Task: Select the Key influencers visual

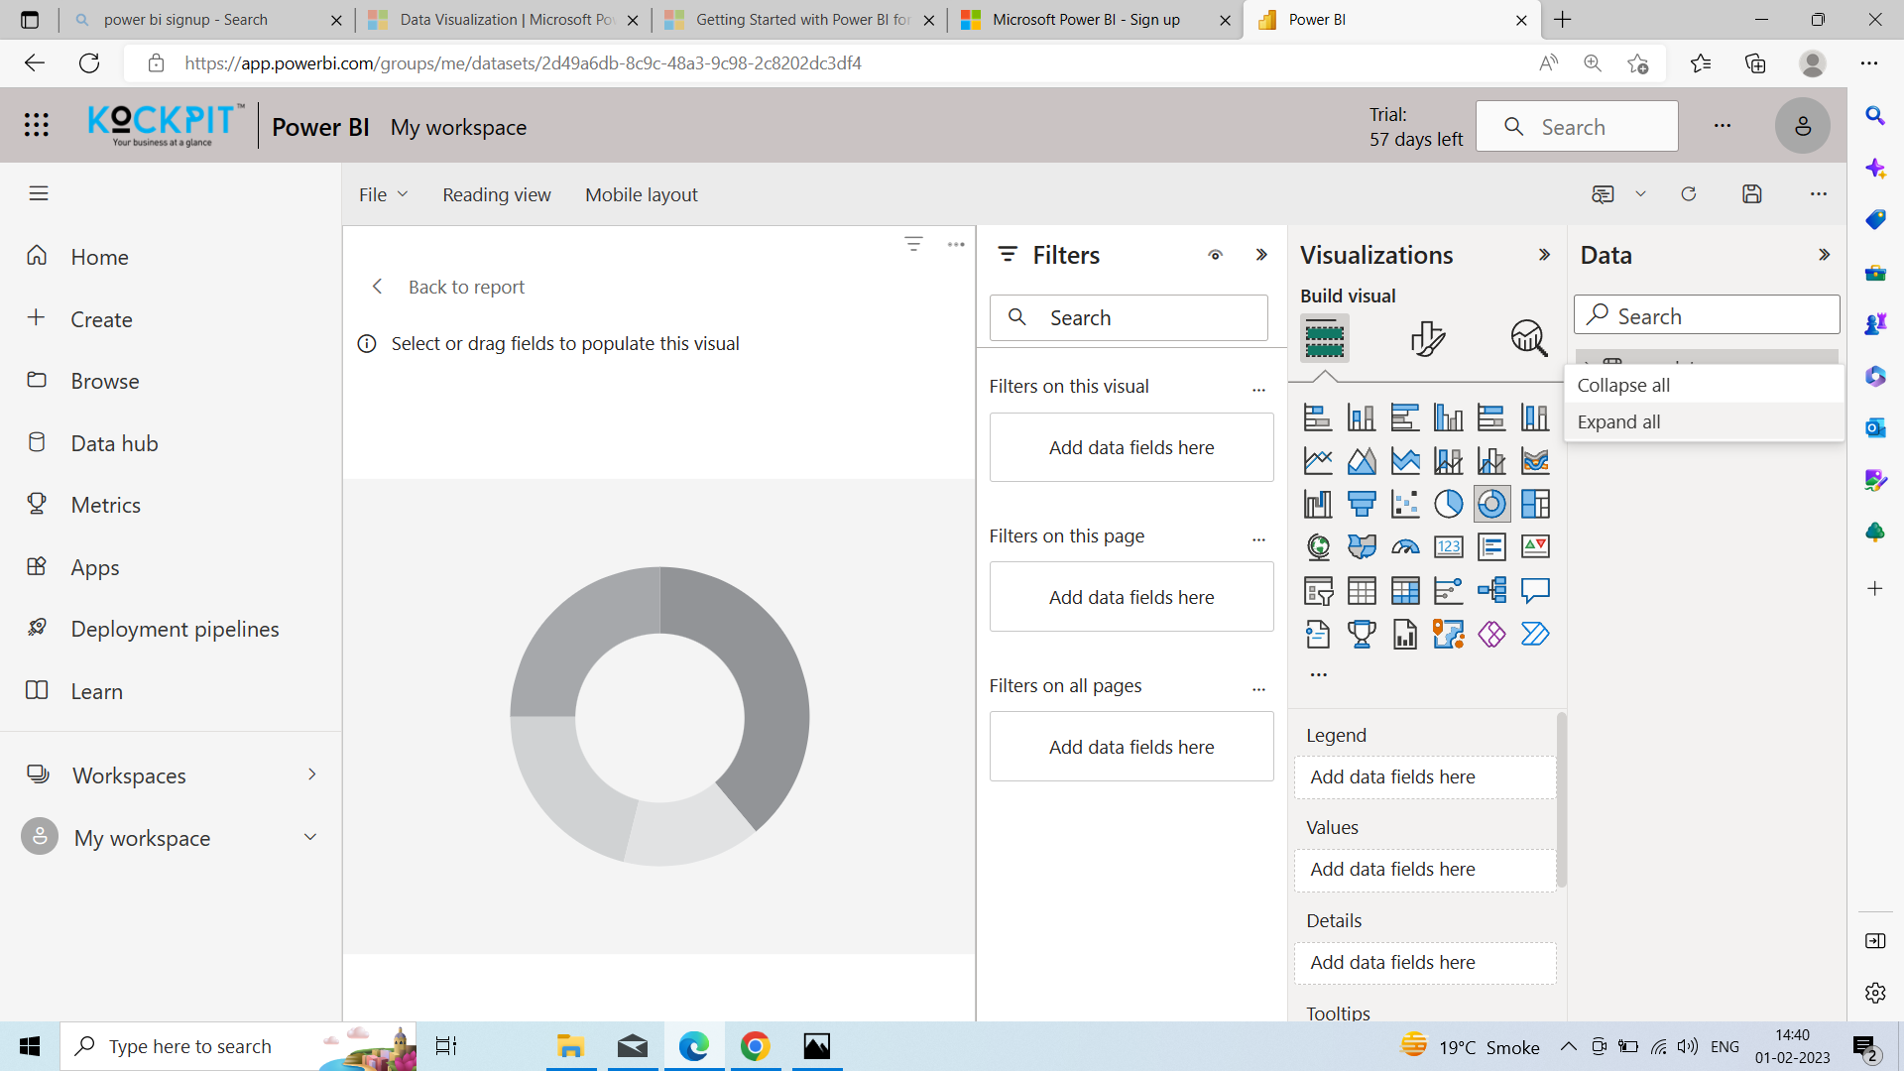Action: (1449, 591)
